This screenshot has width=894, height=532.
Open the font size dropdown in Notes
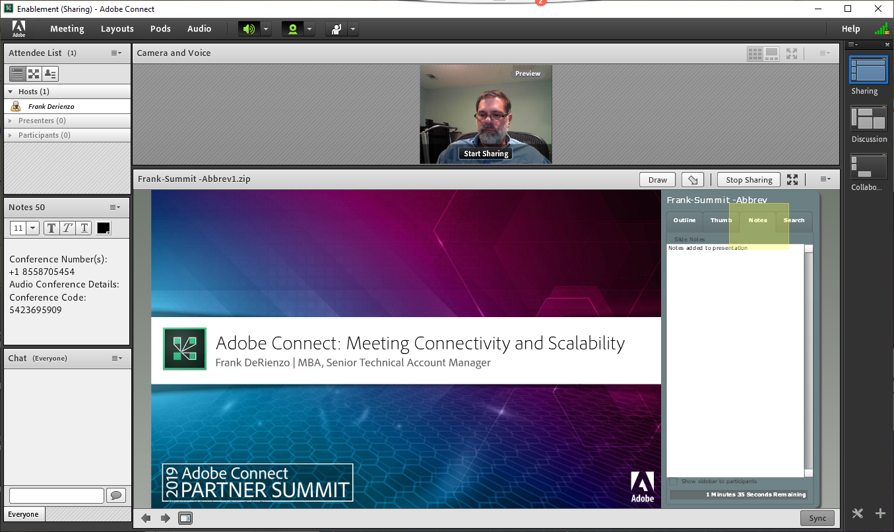33,228
